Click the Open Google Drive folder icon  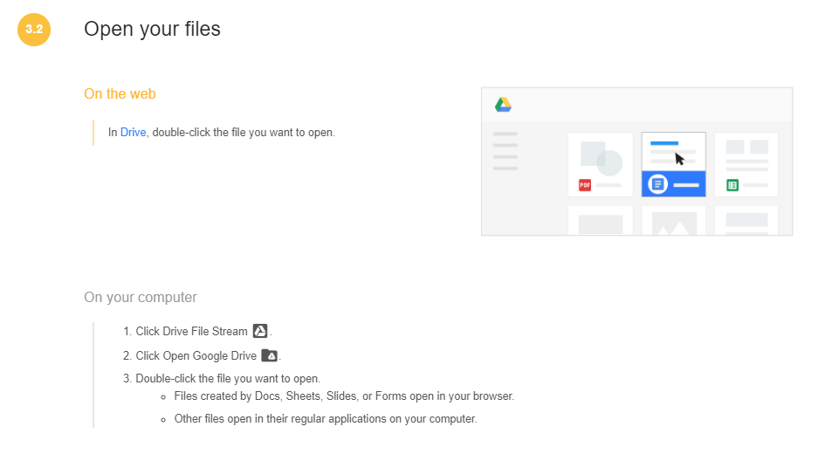click(270, 355)
